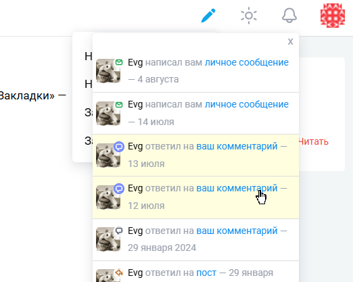Click Evg's avatar in the 14 июля notification

click(108, 114)
